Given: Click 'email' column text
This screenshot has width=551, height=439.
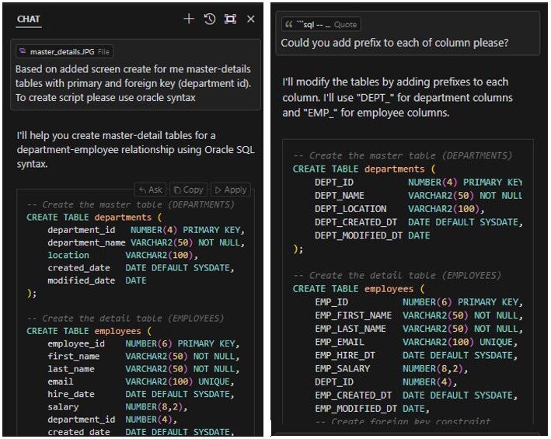Looking at the screenshot, I should [61, 382].
